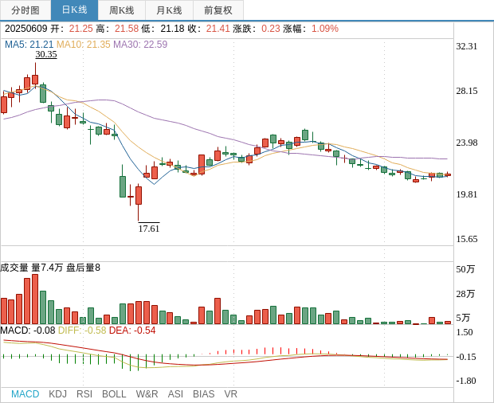This screenshot has height=403, width=494.
Task: Switch to the 分时图 tab
Action: (x=25, y=10)
